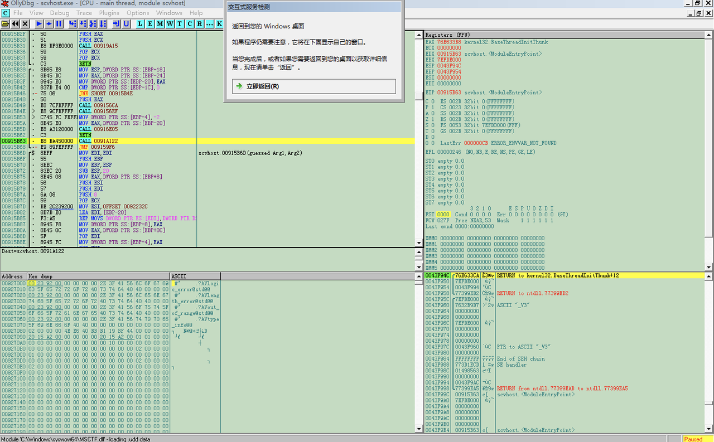Image resolution: width=714 pixels, height=442 pixels.
Task: Open References window with R button
Action: click(x=200, y=23)
